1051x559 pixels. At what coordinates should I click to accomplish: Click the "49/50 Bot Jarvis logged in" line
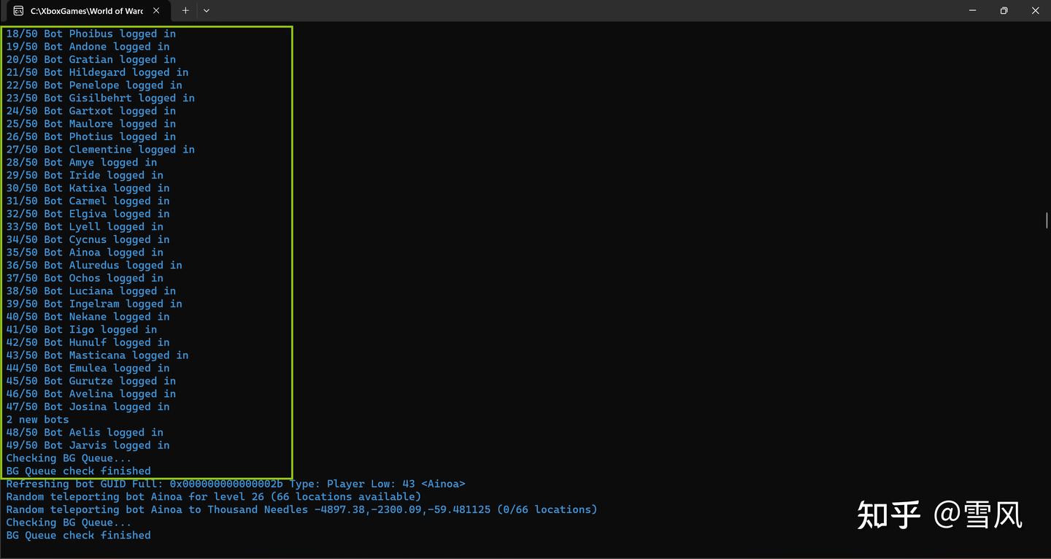(88, 445)
